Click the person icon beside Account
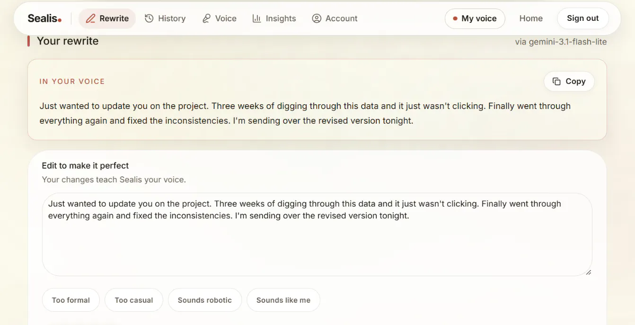This screenshot has width=635, height=325. click(317, 18)
